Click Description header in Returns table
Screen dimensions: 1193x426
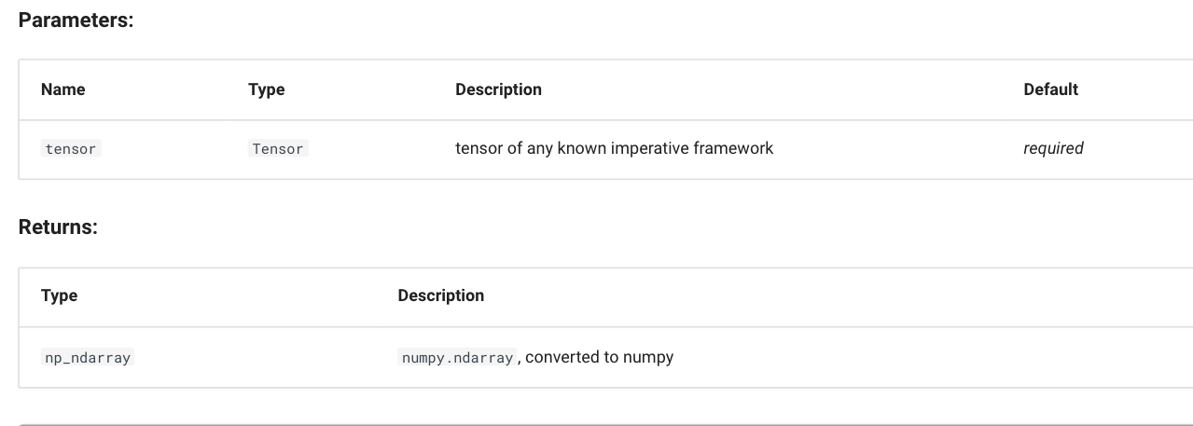pyautogui.click(x=440, y=295)
